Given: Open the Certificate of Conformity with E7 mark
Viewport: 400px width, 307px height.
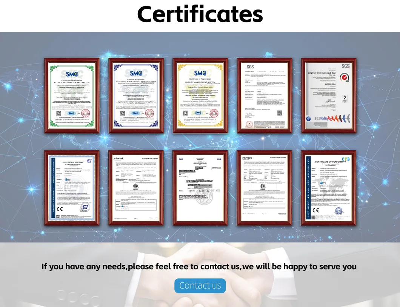Looking at the screenshot, I should coord(72,188).
